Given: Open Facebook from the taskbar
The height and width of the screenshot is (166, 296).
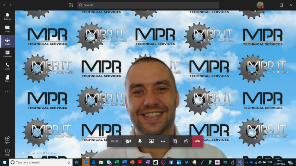Looking at the screenshot, I should pyautogui.click(x=171, y=162).
